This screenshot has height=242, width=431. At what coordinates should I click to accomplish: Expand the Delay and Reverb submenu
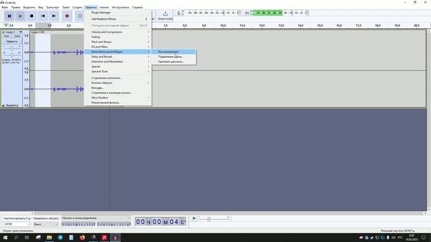coord(118,56)
